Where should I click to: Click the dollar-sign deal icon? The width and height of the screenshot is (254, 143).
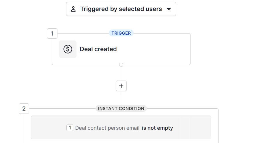point(68,49)
